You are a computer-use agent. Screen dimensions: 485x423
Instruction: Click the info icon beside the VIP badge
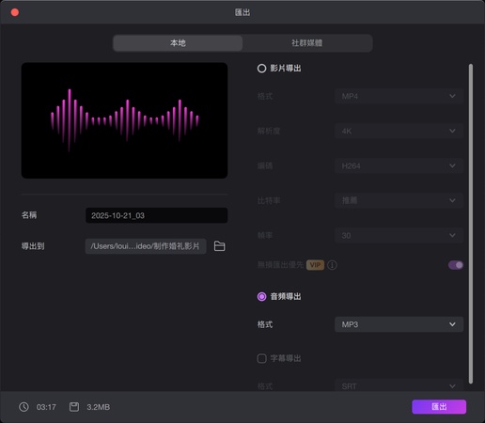[332, 265]
